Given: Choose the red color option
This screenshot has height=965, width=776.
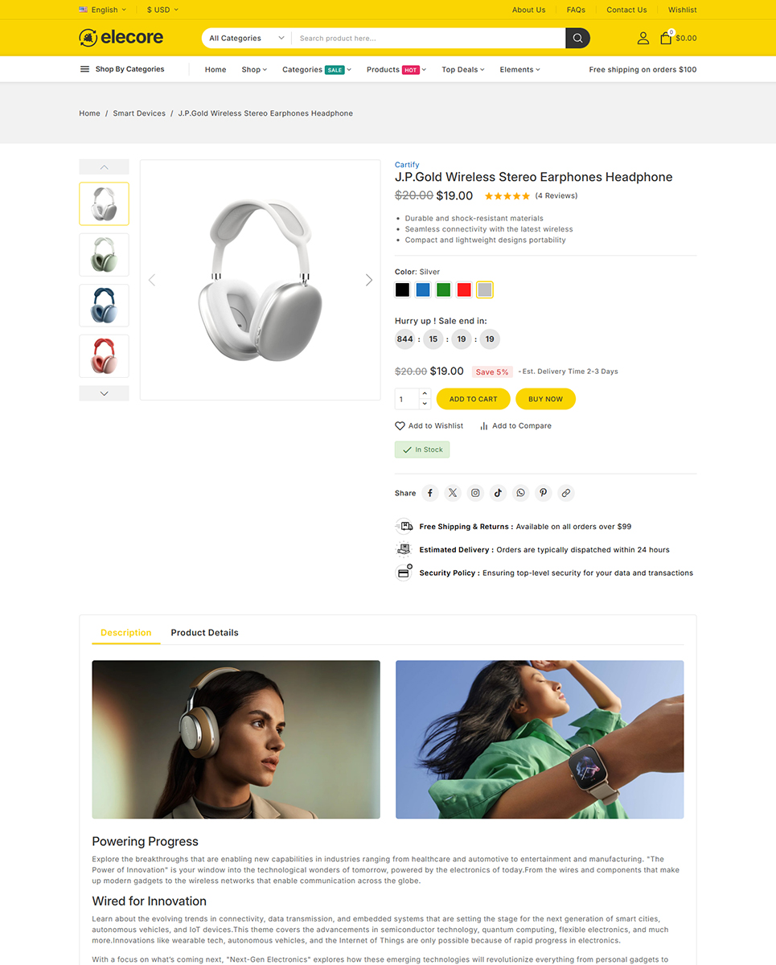Looking at the screenshot, I should click(x=464, y=289).
